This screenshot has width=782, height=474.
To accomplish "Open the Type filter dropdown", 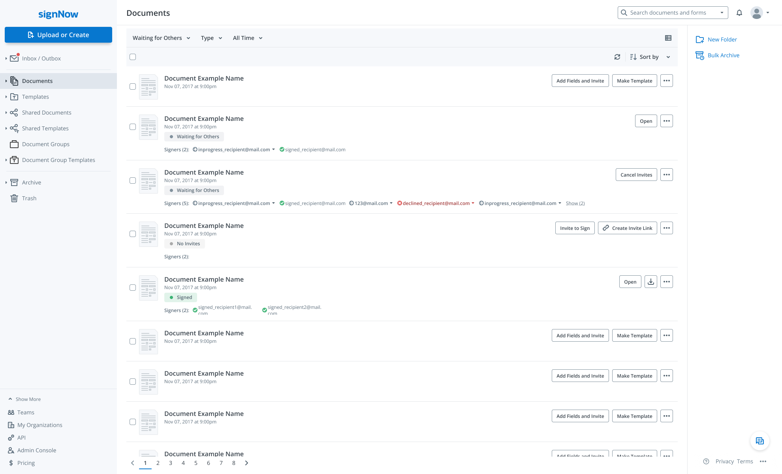I will pos(212,38).
